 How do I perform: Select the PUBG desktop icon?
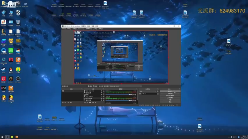tap(18, 42)
